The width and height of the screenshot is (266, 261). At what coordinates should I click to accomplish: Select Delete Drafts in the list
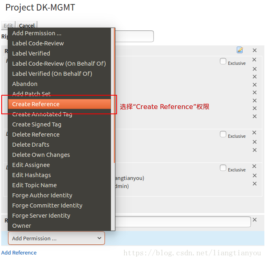pos(60,145)
